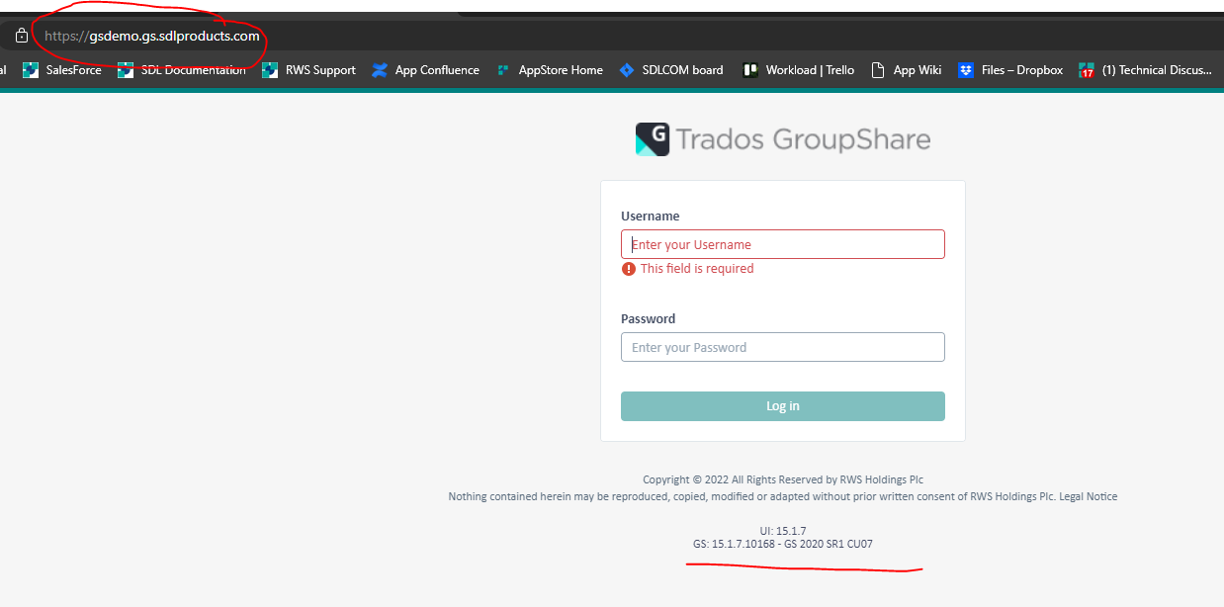
Task: Open the SalesForce bookmark
Action: [x=62, y=70]
